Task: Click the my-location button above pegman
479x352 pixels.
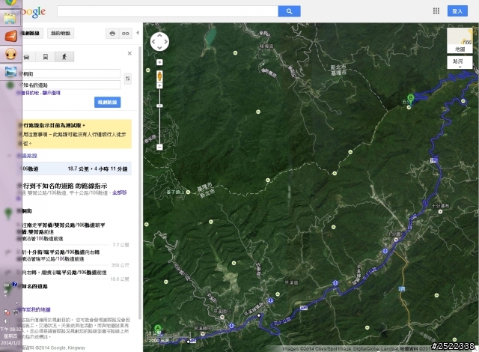Action: (159, 62)
